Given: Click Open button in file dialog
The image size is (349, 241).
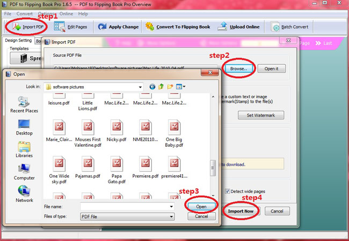Looking at the screenshot, I should pyautogui.click(x=201, y=206).
